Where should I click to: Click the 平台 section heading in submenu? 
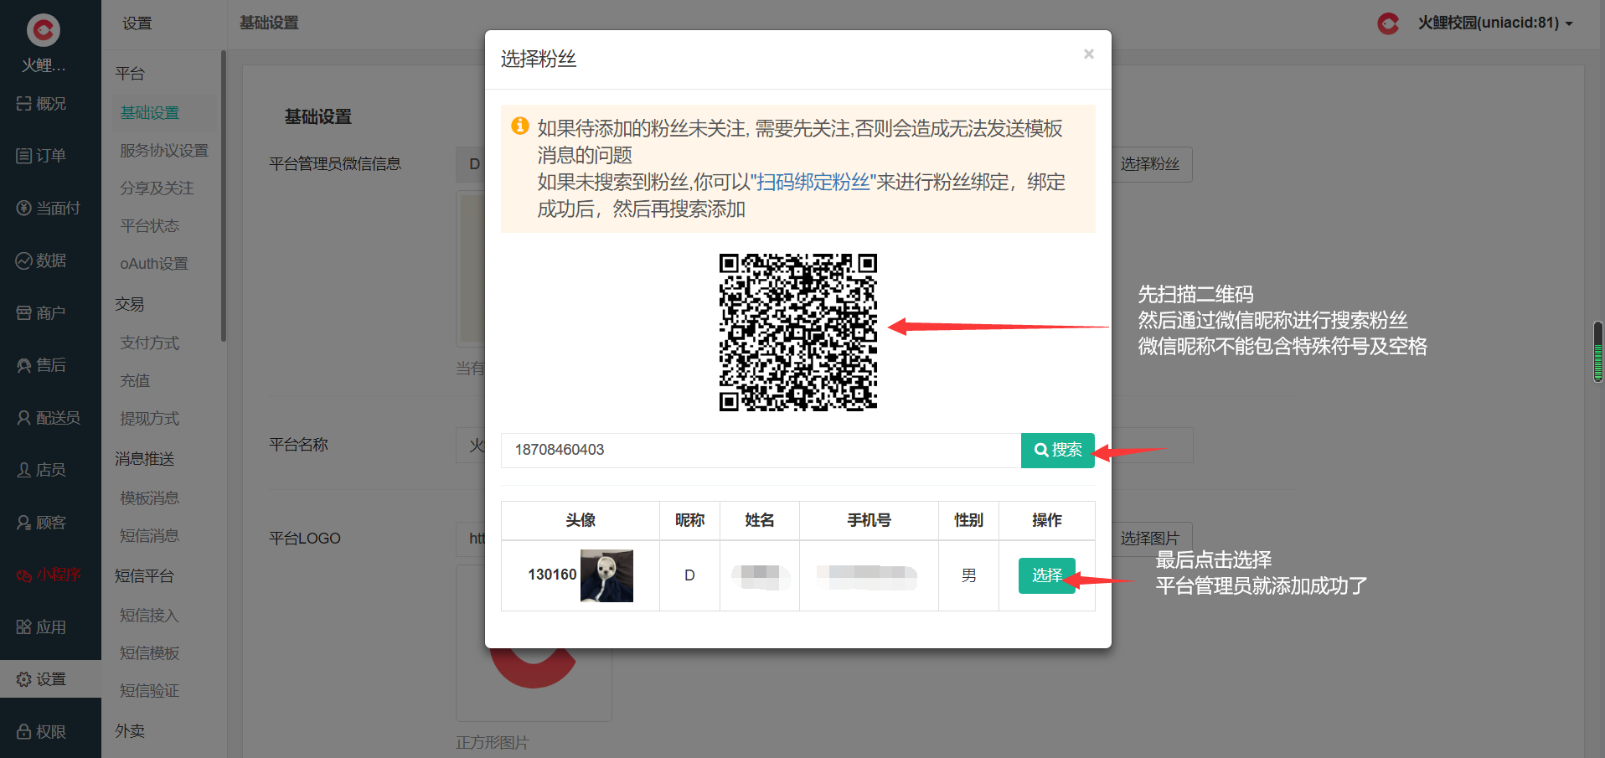tap(130, 74)
